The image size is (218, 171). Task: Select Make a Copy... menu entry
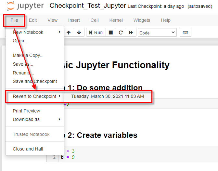35,55
